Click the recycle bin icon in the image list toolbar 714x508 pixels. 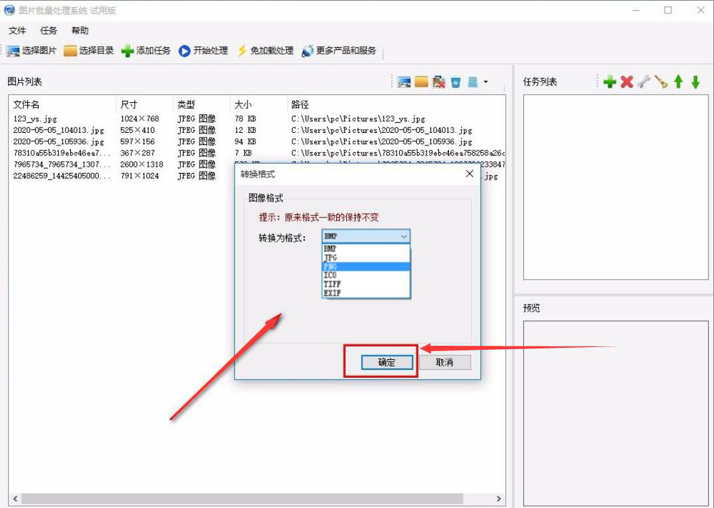456,82
